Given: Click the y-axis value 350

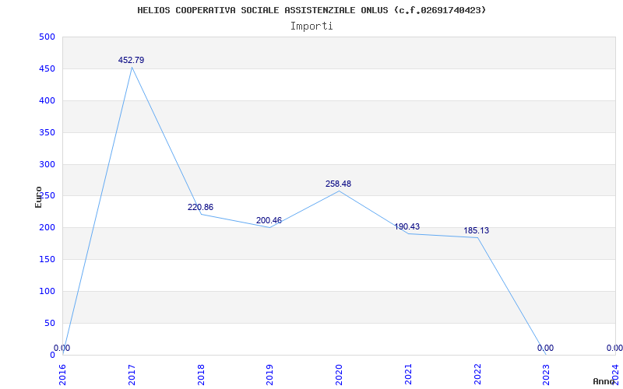Looking at the screenshot, I should click(47, 132).
